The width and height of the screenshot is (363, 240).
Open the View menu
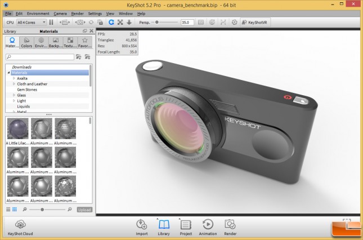[110, 14]
